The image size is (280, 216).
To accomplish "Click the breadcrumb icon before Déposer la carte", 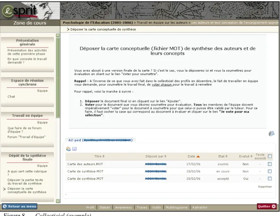I will (68, 29).
